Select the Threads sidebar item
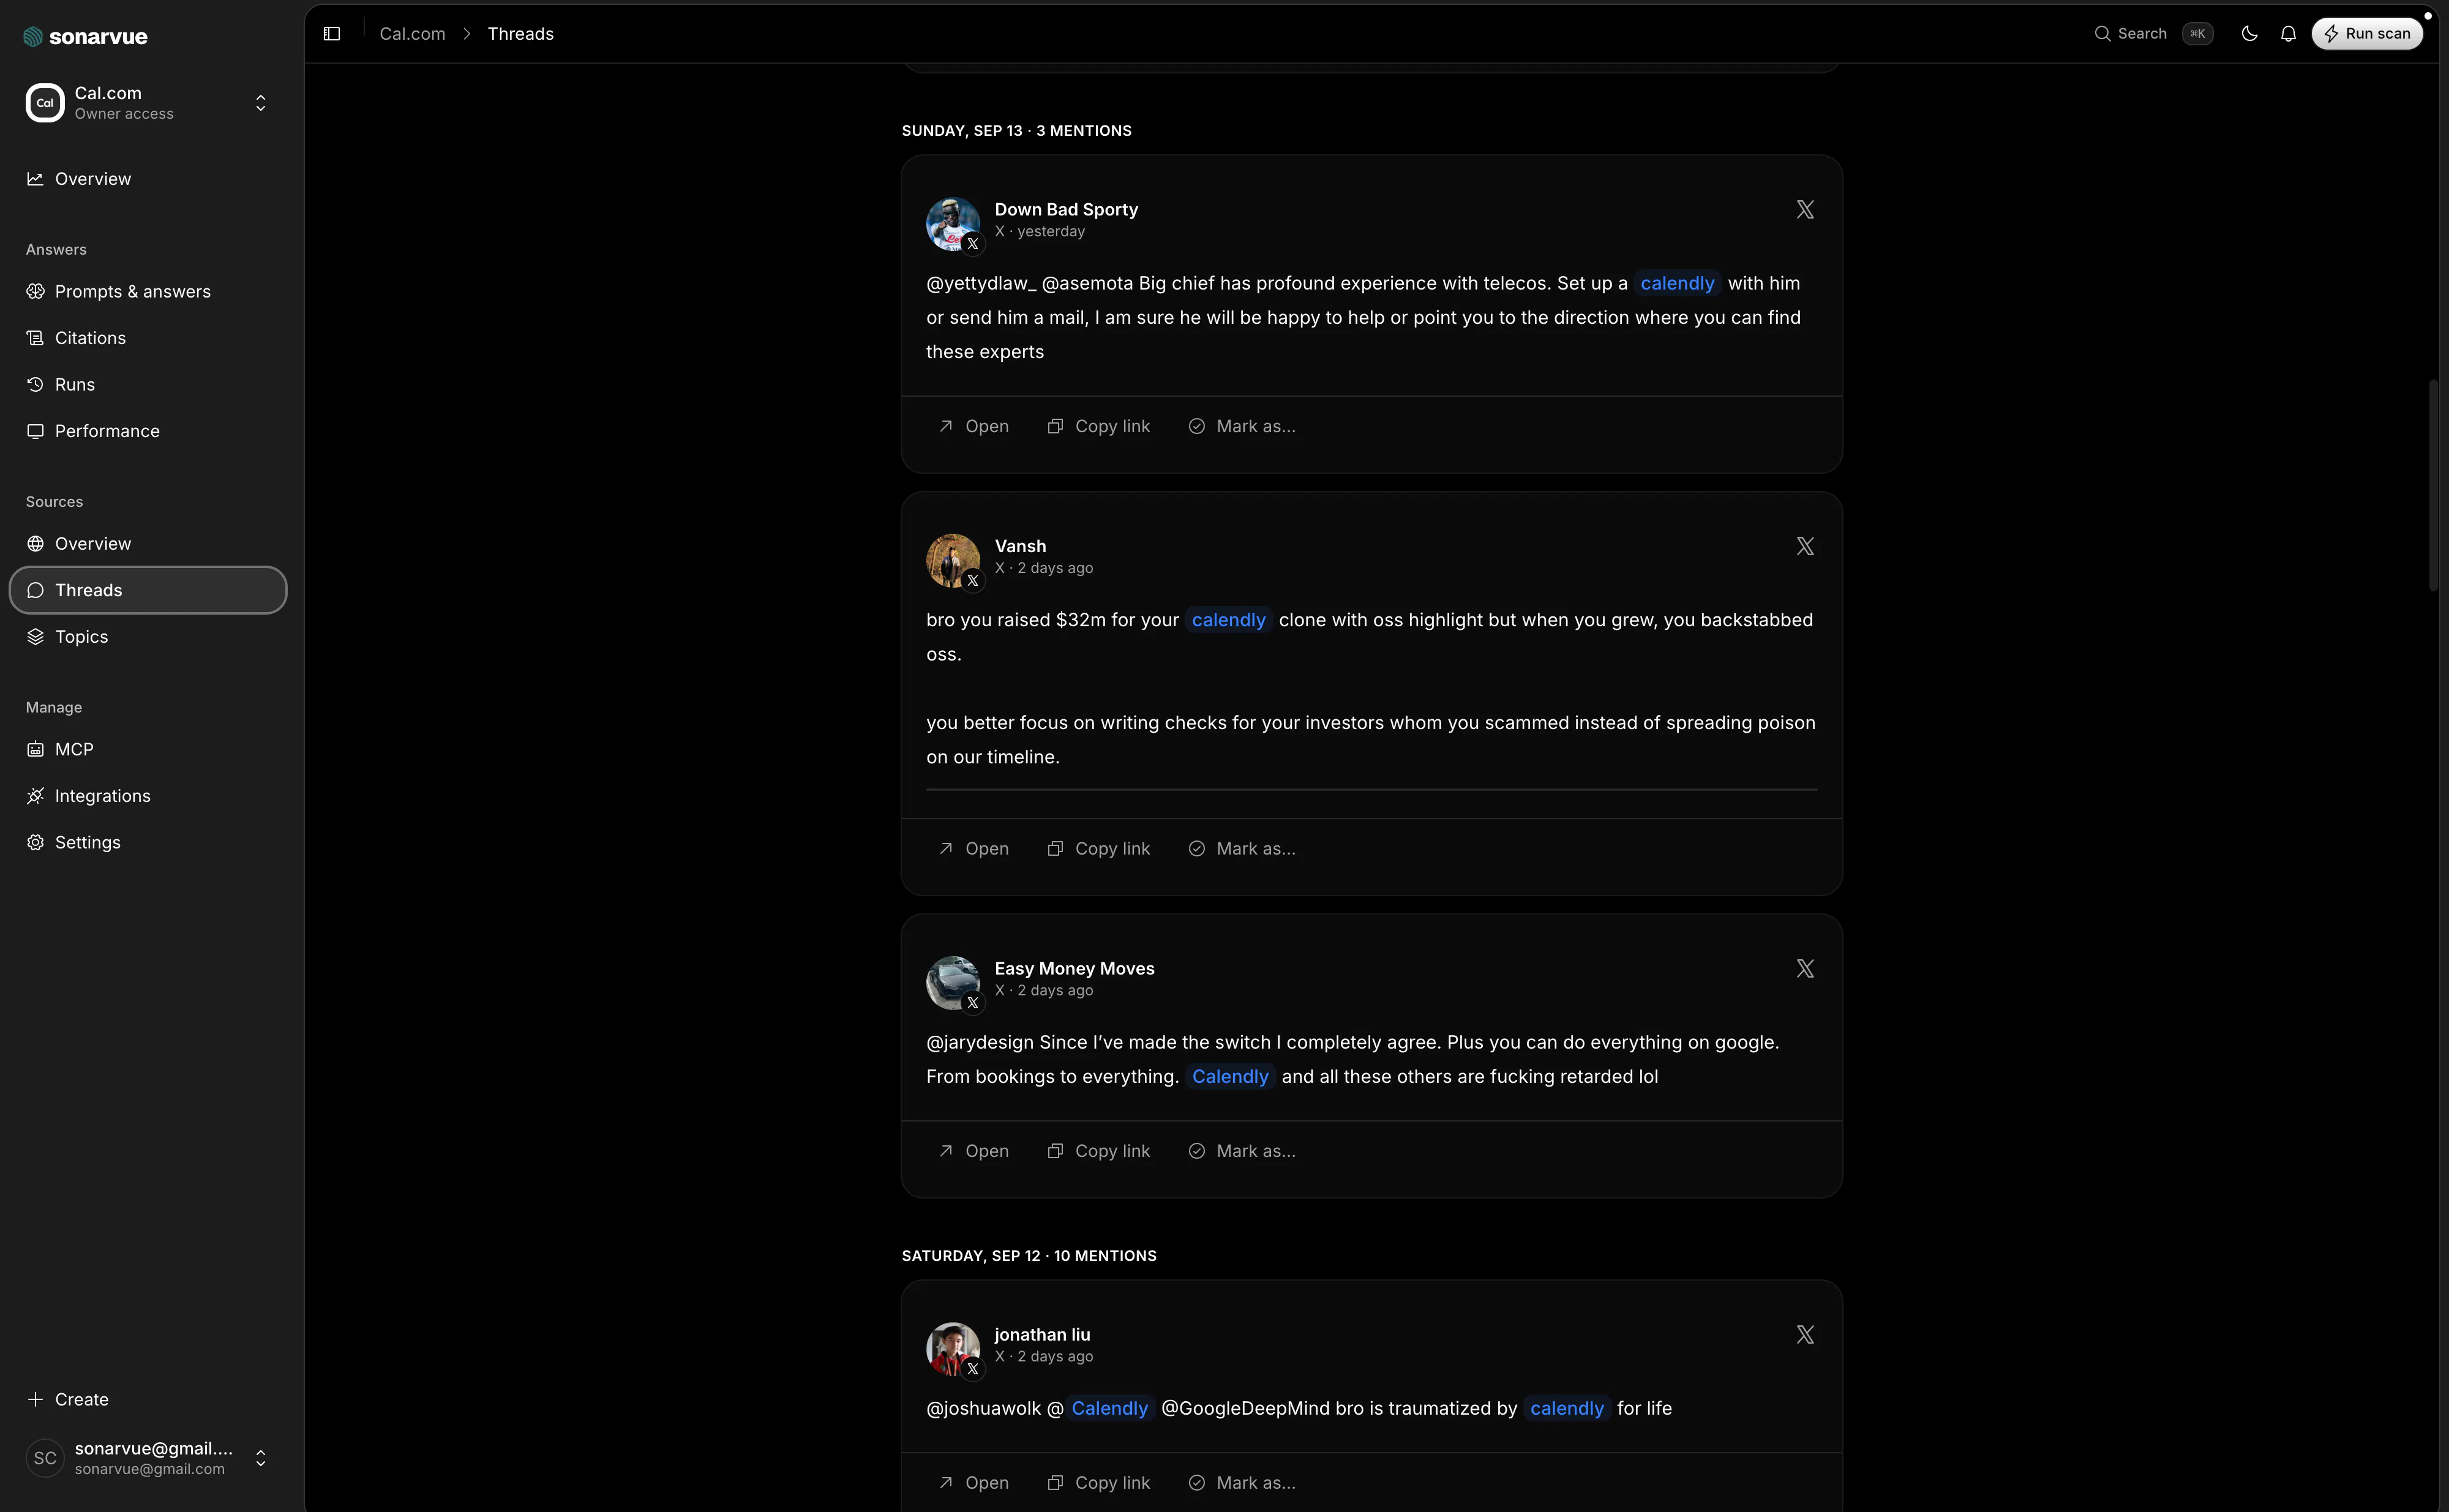 pyautogui.click(x=148, y=590)
